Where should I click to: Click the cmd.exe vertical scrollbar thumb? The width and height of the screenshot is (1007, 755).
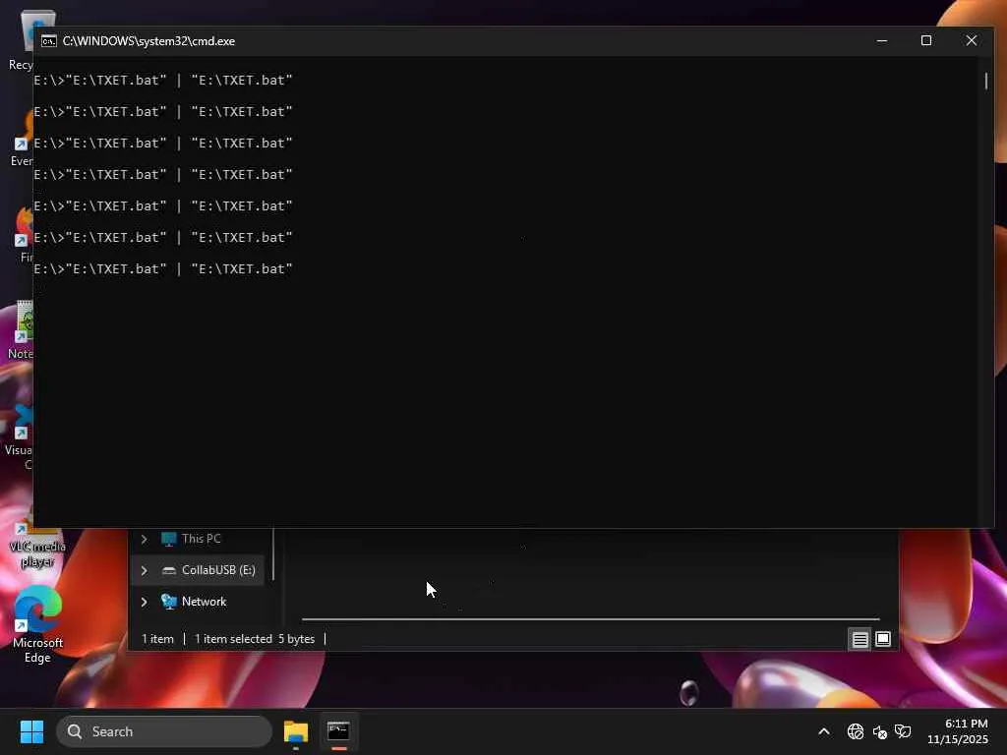pyautogui.click(x=985, y=81)
